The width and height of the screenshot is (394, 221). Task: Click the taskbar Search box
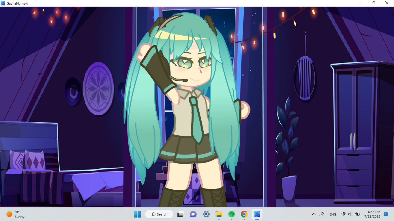tap(159, 214)
